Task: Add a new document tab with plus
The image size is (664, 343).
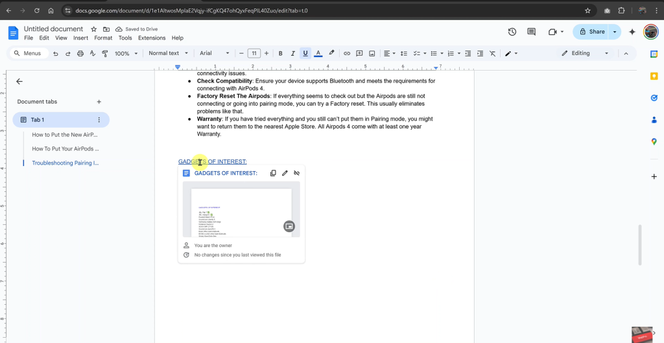Action: point(99,102)
